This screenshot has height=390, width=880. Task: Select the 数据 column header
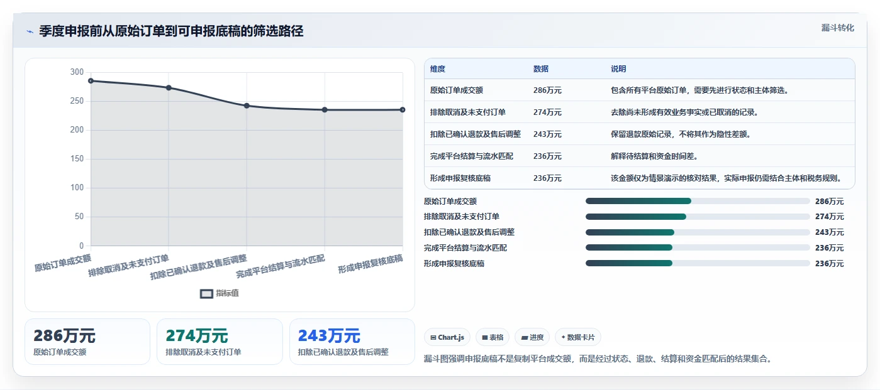pyautogui.click(x=541, y=69)
